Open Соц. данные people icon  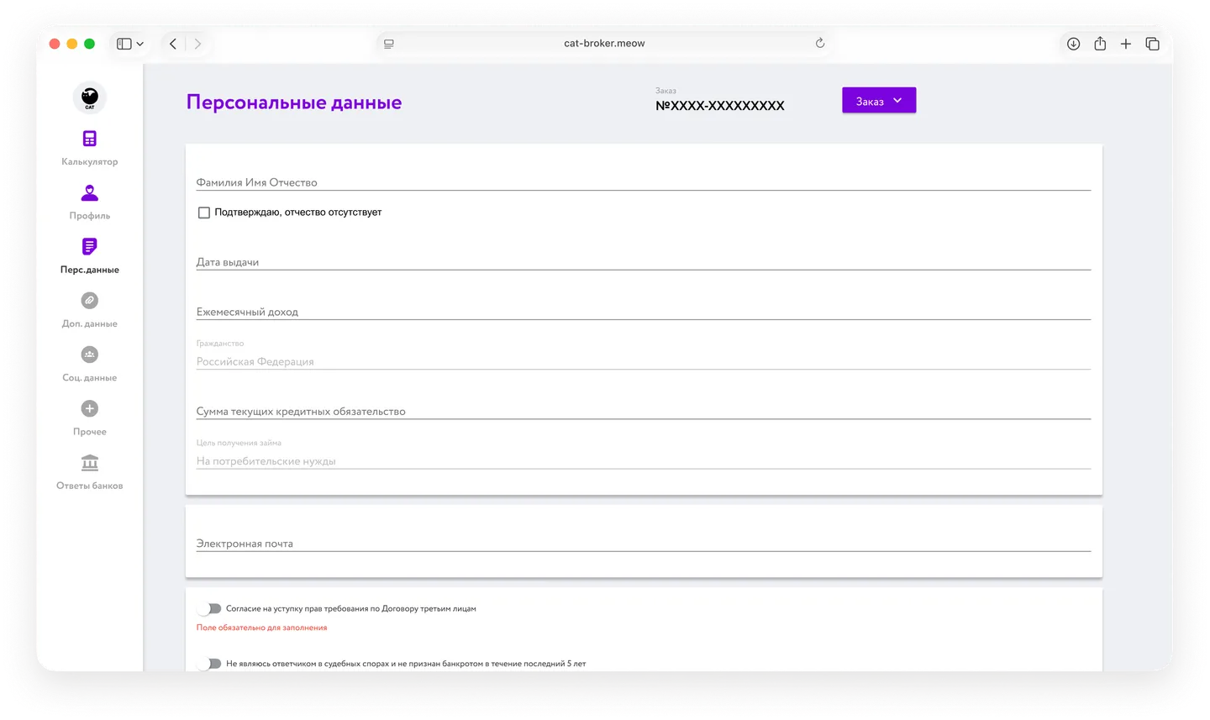pyautogui.click(x=90, y=355)
